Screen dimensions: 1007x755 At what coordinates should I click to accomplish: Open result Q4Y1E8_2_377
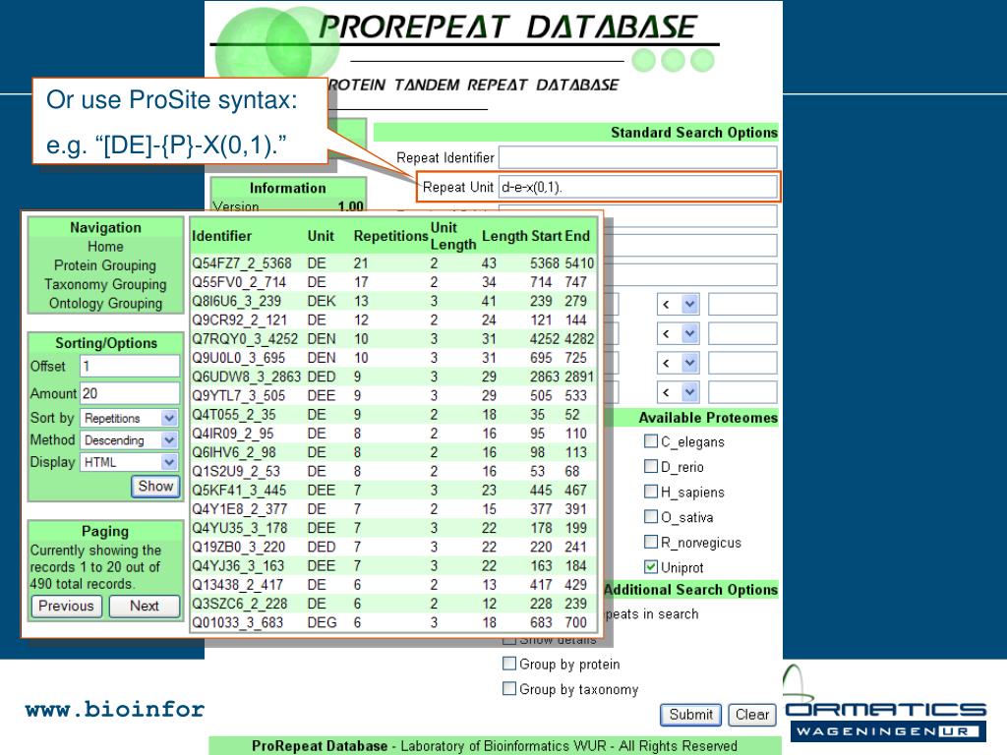(239, 509)
